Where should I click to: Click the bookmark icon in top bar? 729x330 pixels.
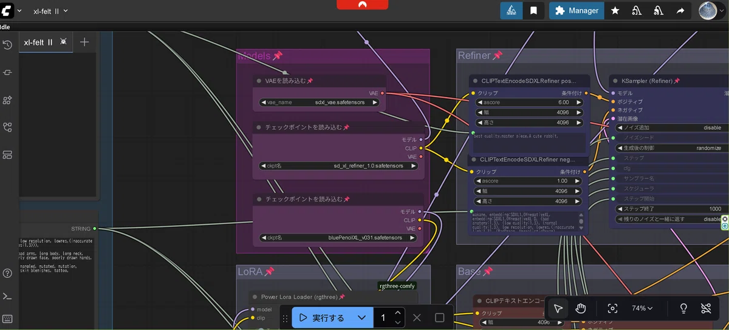pos(533,11)
